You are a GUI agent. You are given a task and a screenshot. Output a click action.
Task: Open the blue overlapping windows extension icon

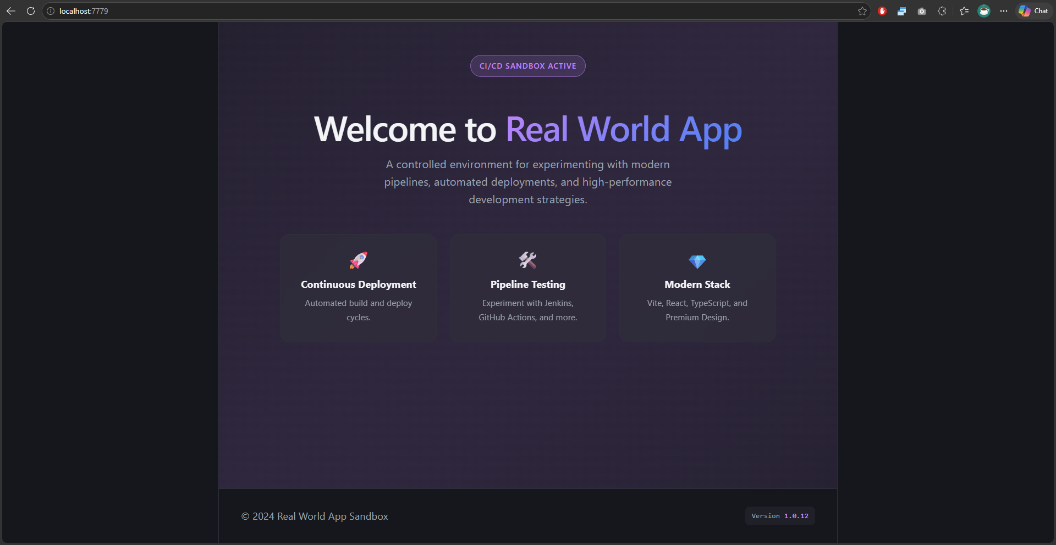901,11
